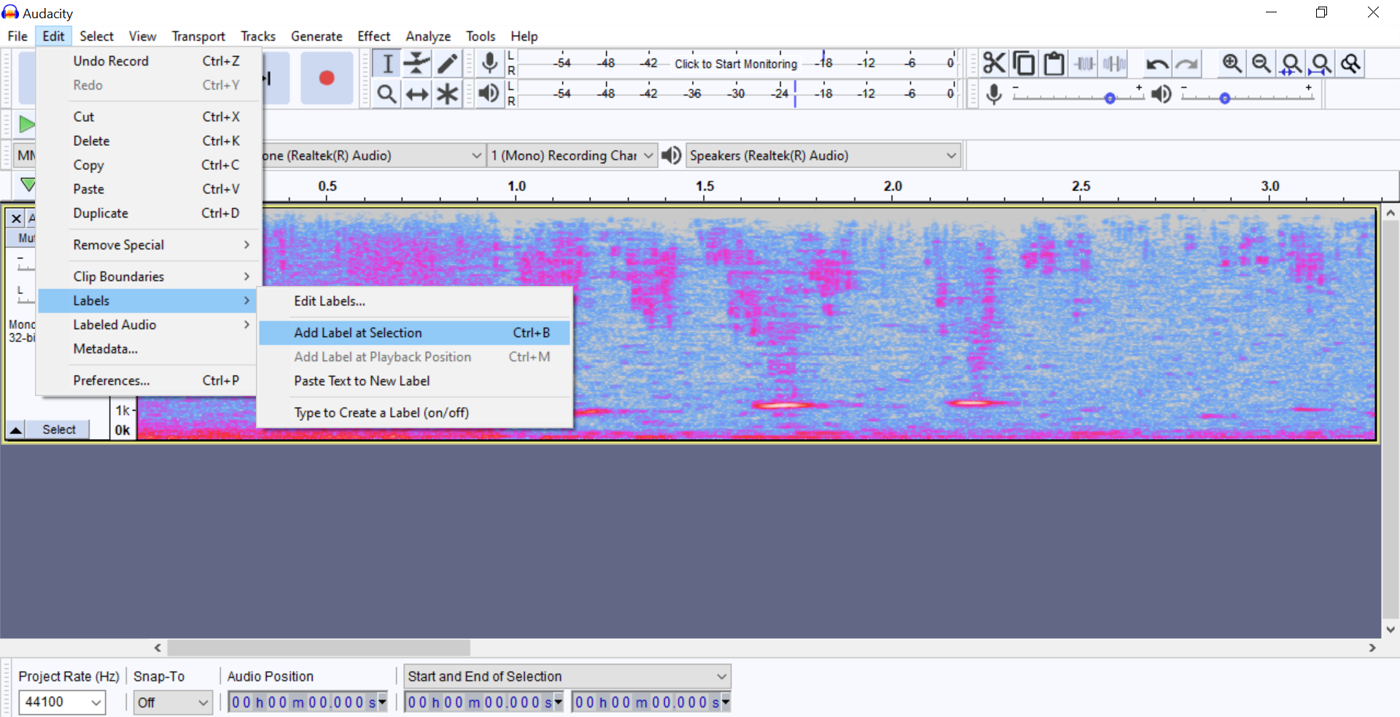The width and height of the screenshot is (1400, 717).
Task: Choose Paste Text to New Label
Action: tap(414, 381)
